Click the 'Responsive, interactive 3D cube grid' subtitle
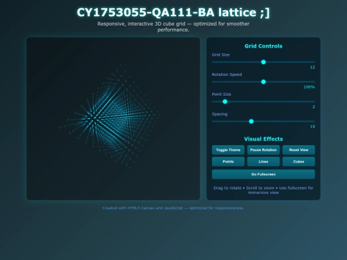 coord(173,26)
